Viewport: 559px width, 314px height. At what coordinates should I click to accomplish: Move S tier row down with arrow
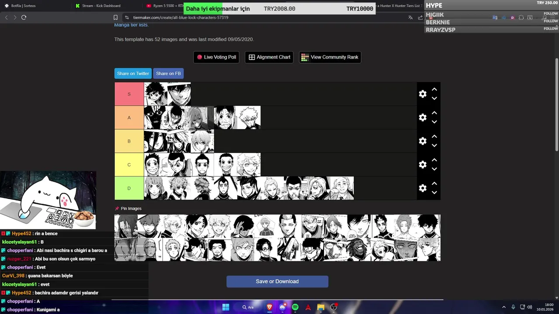coord(434,99)
